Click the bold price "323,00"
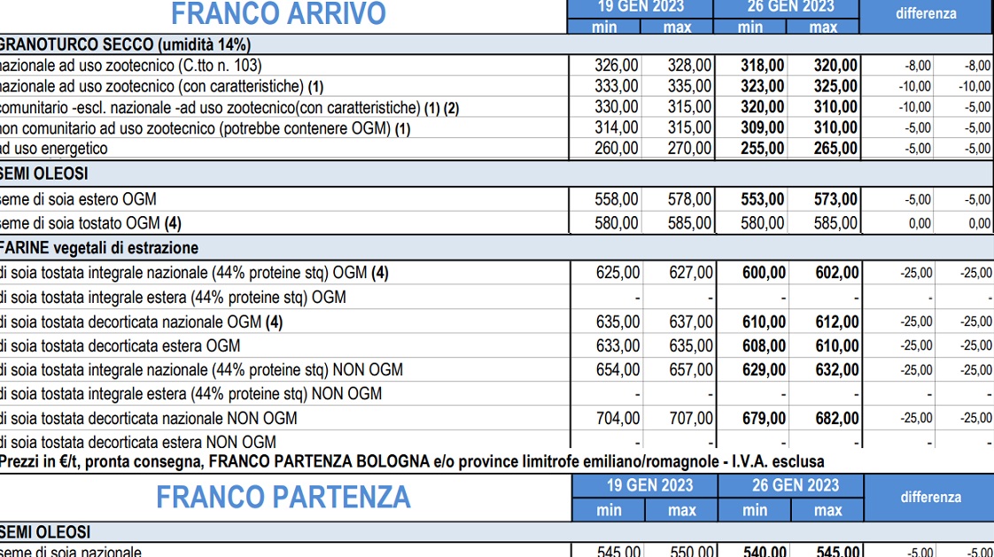The width and height of the screenshot is (994, 557). click(763, 86)
